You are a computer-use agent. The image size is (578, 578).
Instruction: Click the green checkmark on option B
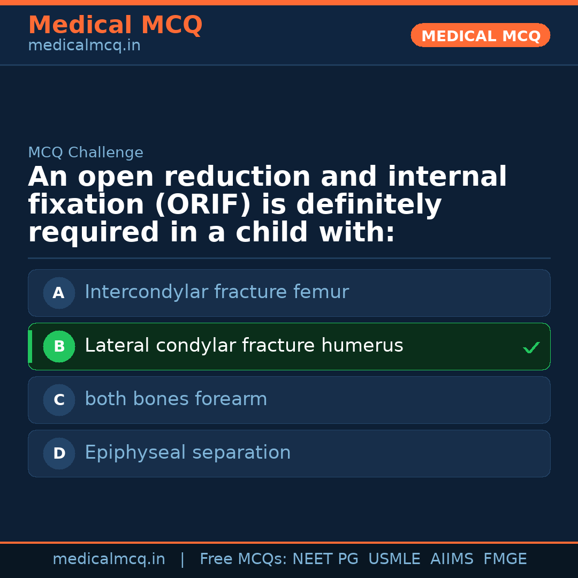tap(531, 348)
